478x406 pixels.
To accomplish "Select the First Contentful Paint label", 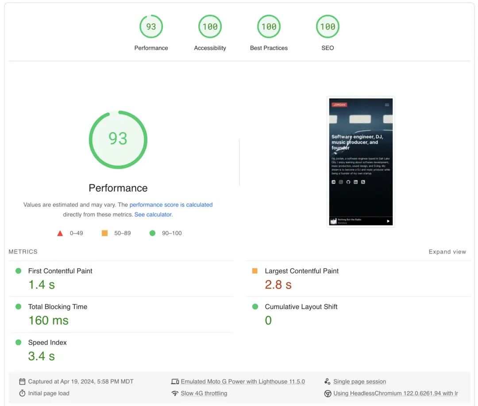I will (60, 271).
